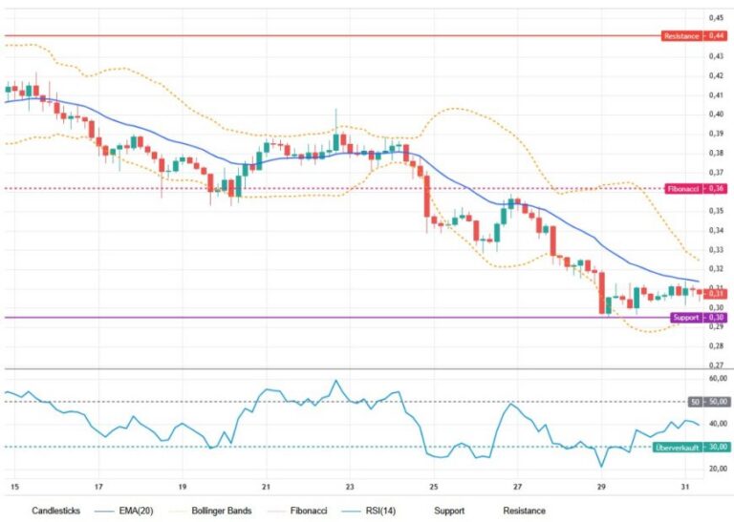This screenshot has width=734, height=522.
Task: Click the purple Support 0,30 price tag
Action: (699, 318)
